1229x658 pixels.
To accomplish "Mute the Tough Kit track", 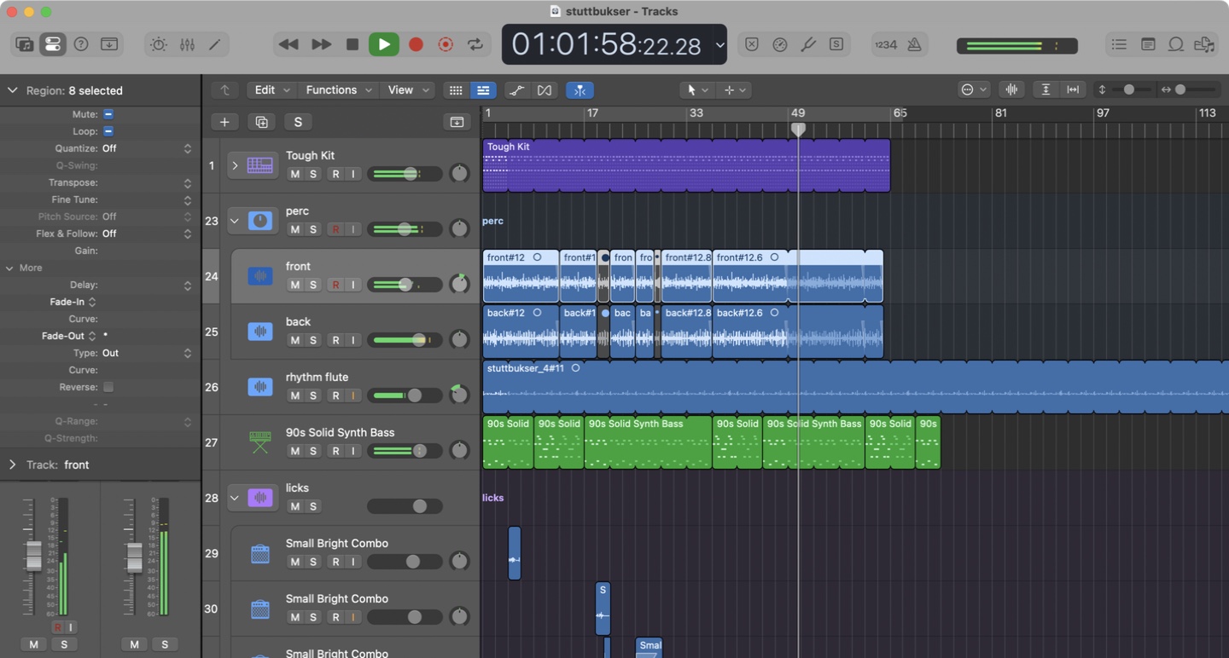I will pos(294,174).
